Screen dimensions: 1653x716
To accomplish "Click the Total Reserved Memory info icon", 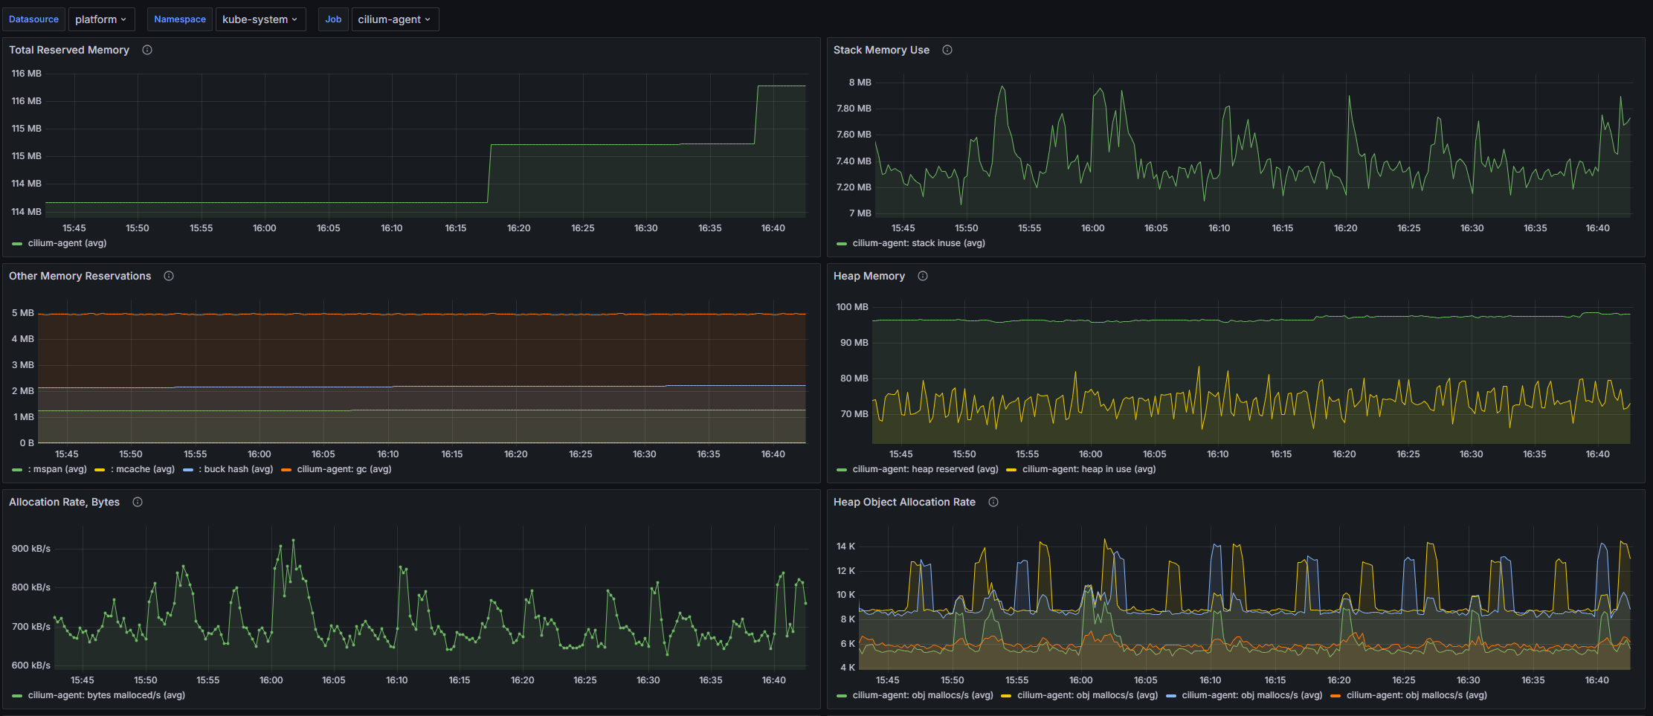I will (x=147, y=50).
